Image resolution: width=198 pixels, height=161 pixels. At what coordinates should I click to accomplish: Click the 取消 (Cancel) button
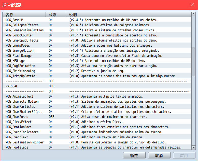159,155
